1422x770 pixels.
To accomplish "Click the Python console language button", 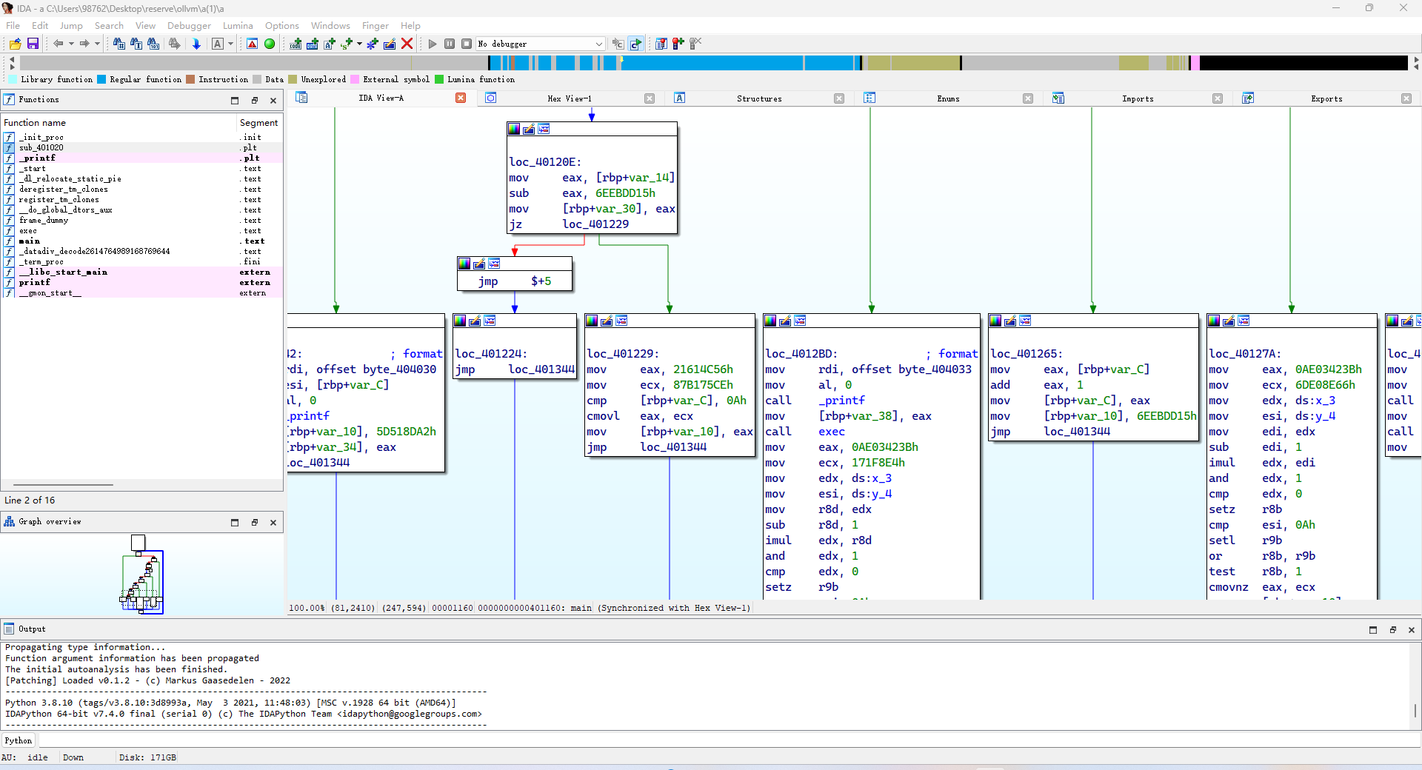I will (x=19, y=740).
